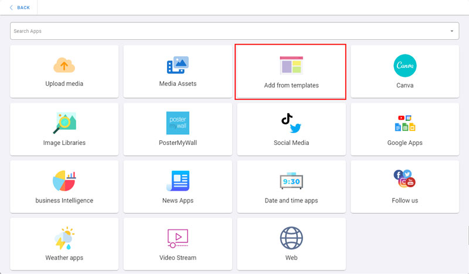The image size is (469, 274).
Task: Select the Add from templates icon
Action: pos(291,65)
